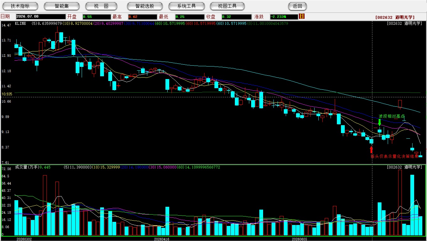This screenshot has height=241, width=427.
Task: Click the green 波段相对高点 down arrow
Action: (380, 123)
